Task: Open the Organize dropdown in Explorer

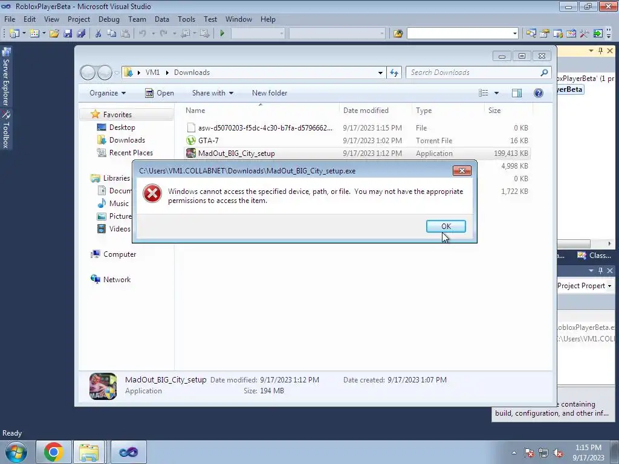Action: 108,93
